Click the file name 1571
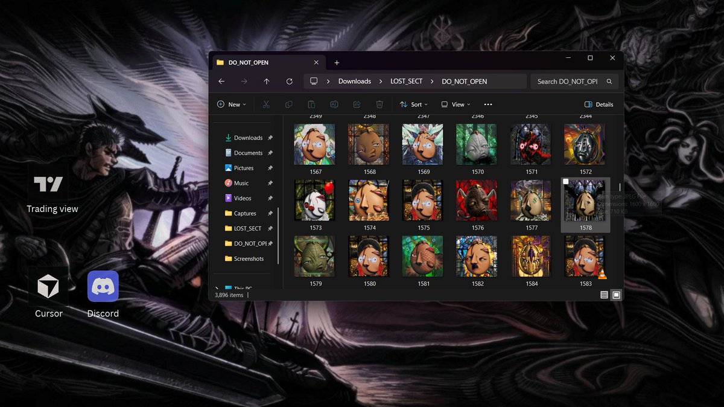724x407 pixels. click(x=532, y=172)
